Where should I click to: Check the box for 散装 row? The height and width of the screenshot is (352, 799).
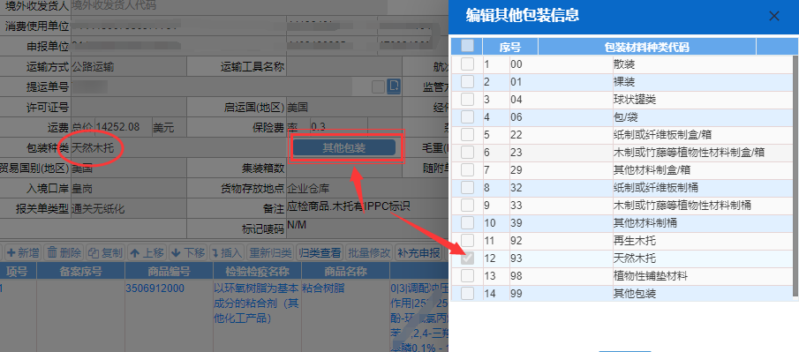tap(467, 64)
